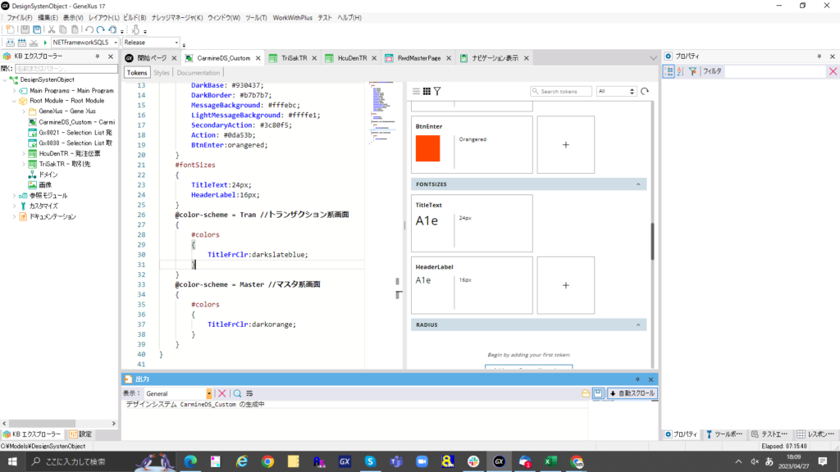Click the Copy icon in toolbar
The image size is (840, 472).
[x=63, y=29]
